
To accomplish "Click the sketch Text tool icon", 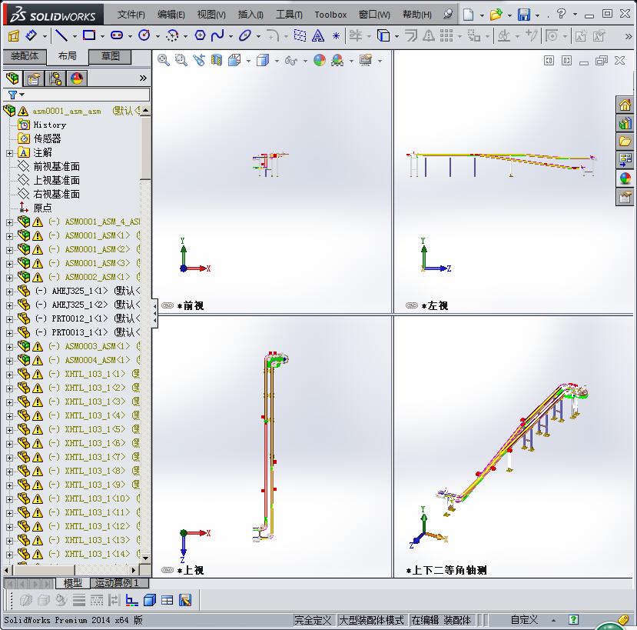I will [x=317, y=36].
